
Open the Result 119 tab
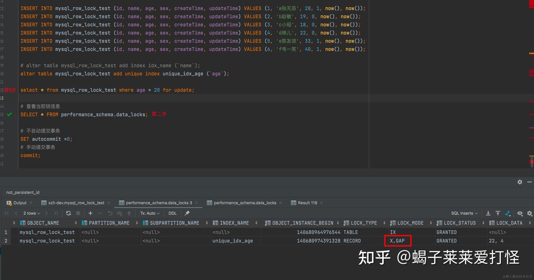click(307, 203)
